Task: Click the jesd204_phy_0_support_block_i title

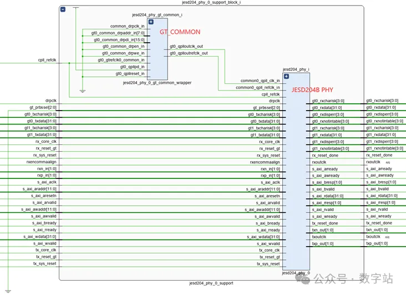Action: point(211,3)
